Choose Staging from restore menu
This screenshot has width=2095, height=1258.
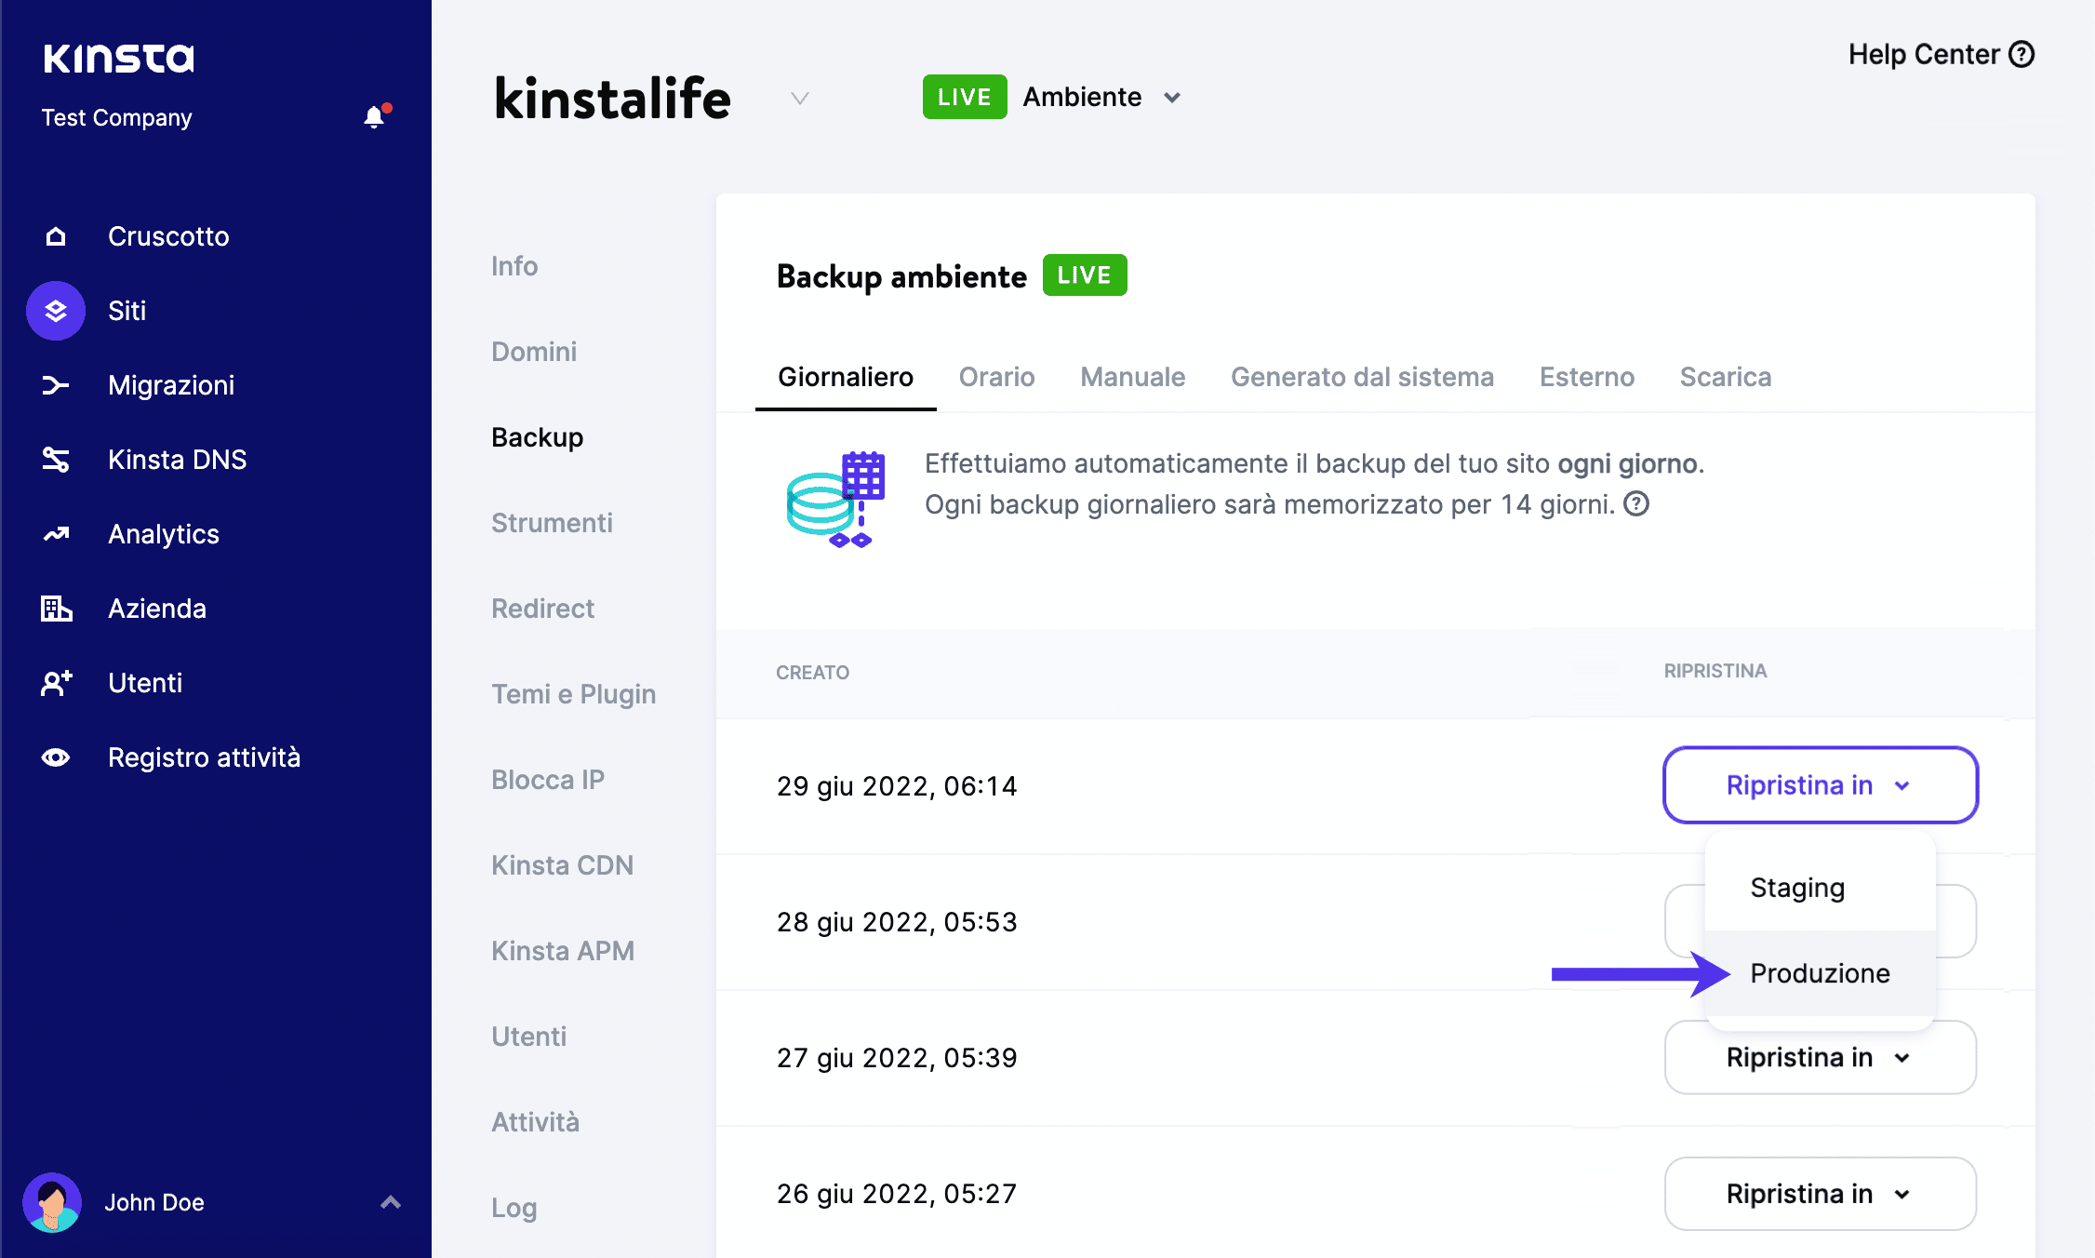(1821, 888)
